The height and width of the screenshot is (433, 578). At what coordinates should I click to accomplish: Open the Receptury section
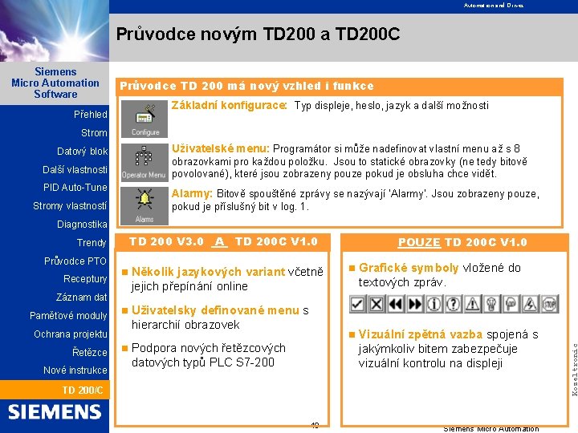[85, 279]
